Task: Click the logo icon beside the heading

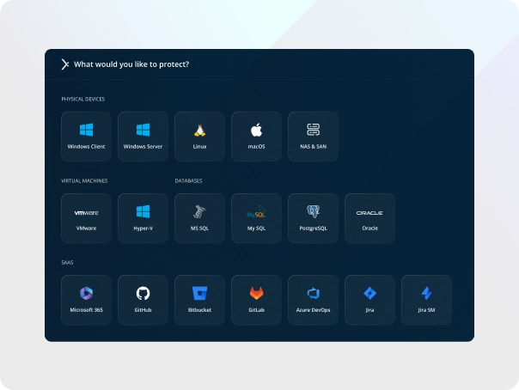Action: (65, 64)
